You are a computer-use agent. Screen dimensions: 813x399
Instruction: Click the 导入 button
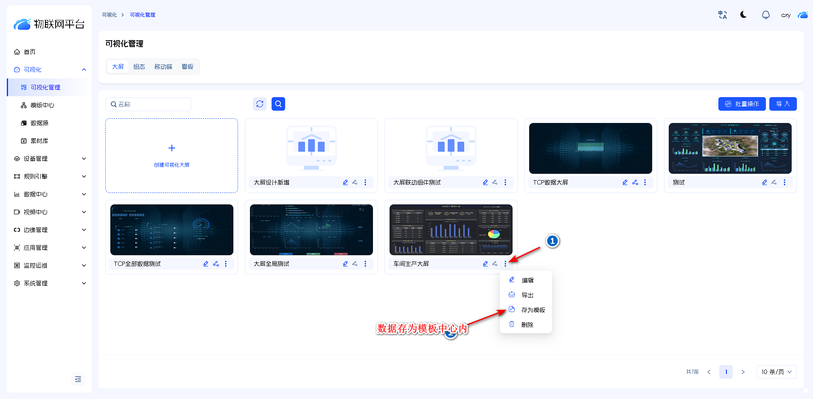tap(783, 104)
